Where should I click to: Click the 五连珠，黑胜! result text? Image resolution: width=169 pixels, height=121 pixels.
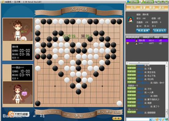pos(77,37)
